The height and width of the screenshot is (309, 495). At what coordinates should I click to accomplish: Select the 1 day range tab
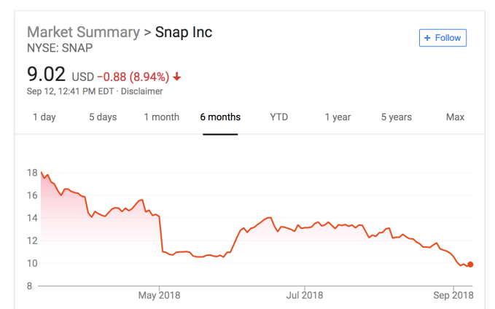pyautogui.click(x=44, y=117)
